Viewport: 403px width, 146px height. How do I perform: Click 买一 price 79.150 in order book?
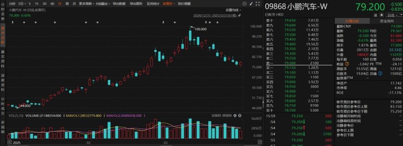(290, 68)
